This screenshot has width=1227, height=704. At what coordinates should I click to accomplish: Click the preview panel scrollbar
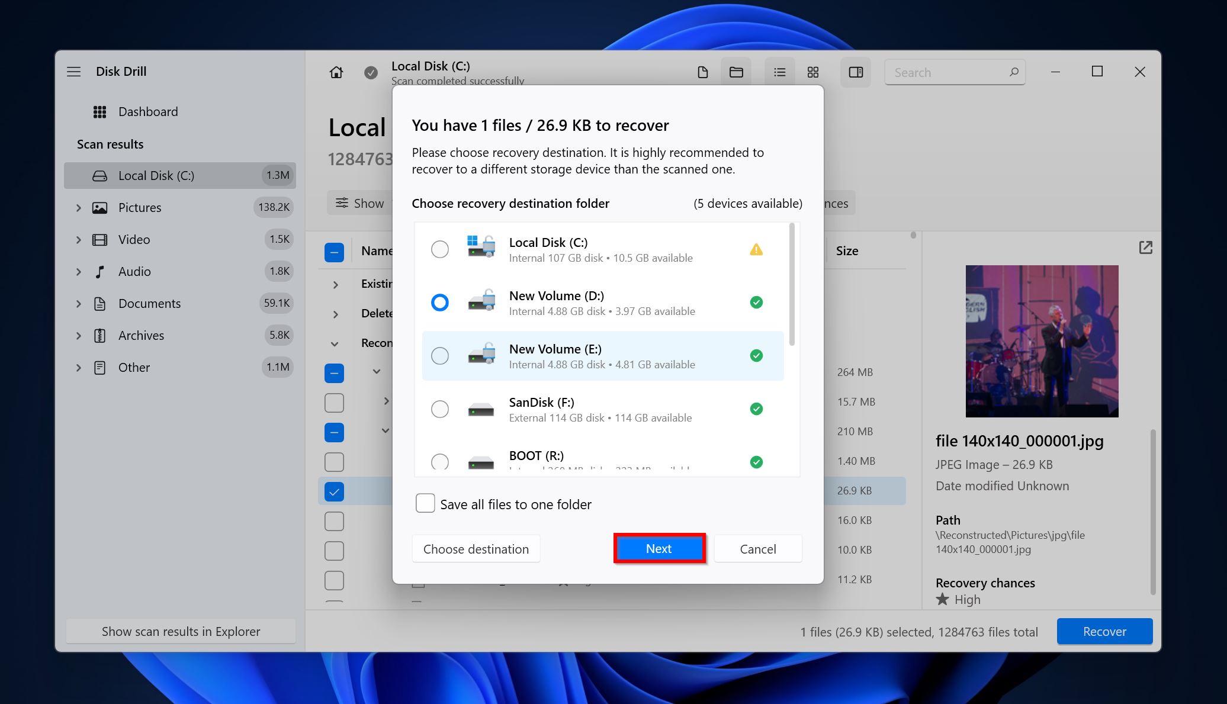(1152, 512)
